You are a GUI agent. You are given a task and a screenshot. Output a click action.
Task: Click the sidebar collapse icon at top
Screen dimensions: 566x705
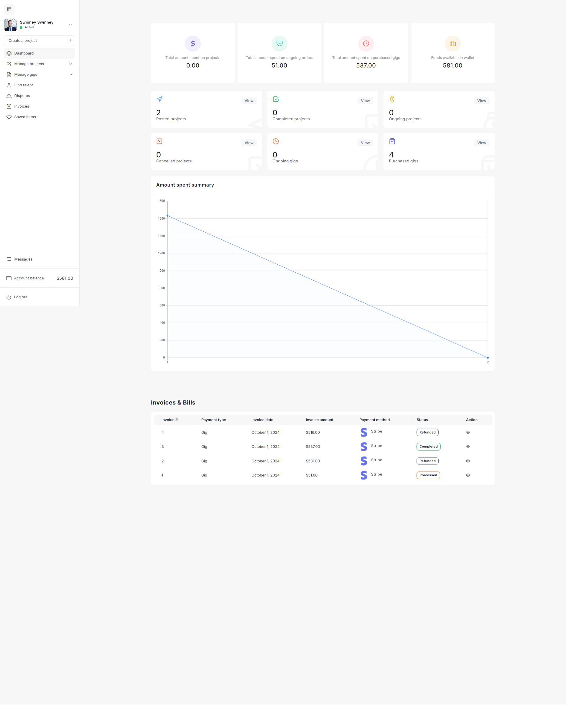(9, 9)
